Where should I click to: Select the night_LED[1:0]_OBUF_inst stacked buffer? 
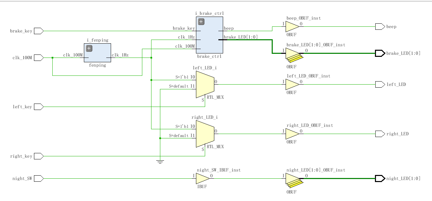(x=293, y=181)
